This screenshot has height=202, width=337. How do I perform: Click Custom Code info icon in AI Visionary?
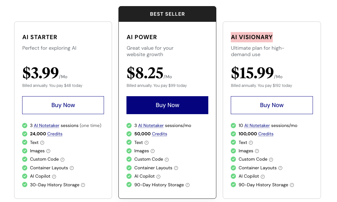point(271,160)
